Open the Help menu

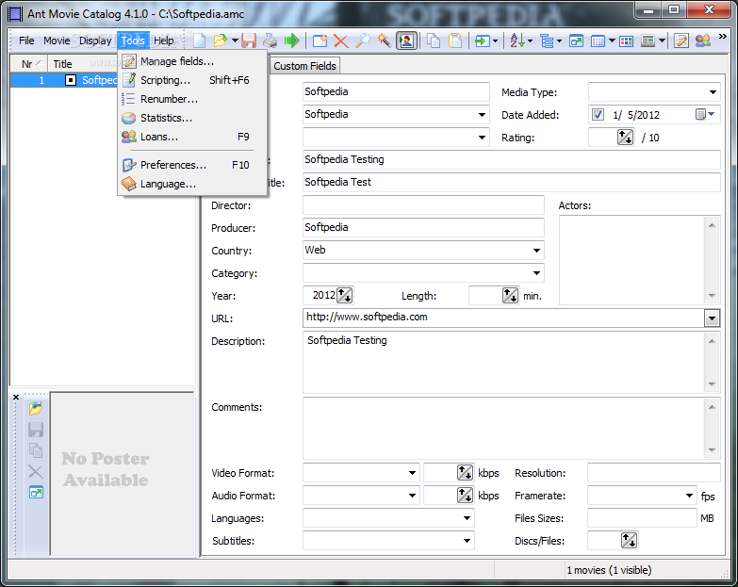[x=164, y=41]
